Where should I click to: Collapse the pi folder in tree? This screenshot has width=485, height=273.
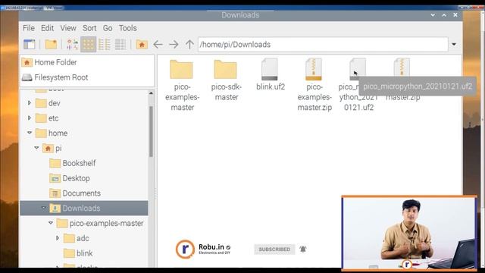[x=36, y=148]
